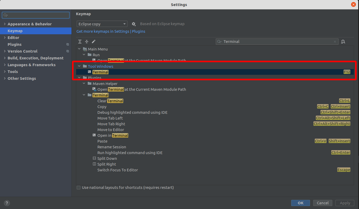Collapse the Maven Helper tree node
The image size is (359, 209).
click(x=84, y=84)
